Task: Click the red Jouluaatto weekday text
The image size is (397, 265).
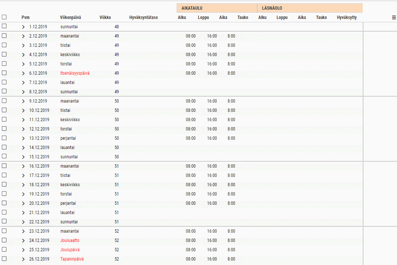Action: click(x=70, y=240)
